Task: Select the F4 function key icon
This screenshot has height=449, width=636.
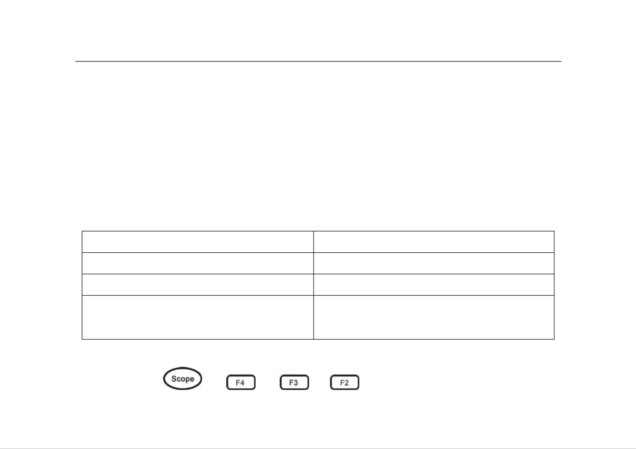Action: [241, 382]
